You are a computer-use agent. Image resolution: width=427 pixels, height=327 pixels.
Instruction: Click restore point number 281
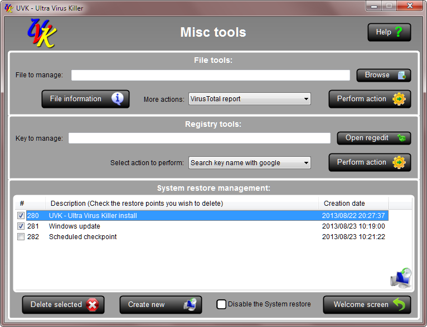pyautogui.click(x=33, y=226)
